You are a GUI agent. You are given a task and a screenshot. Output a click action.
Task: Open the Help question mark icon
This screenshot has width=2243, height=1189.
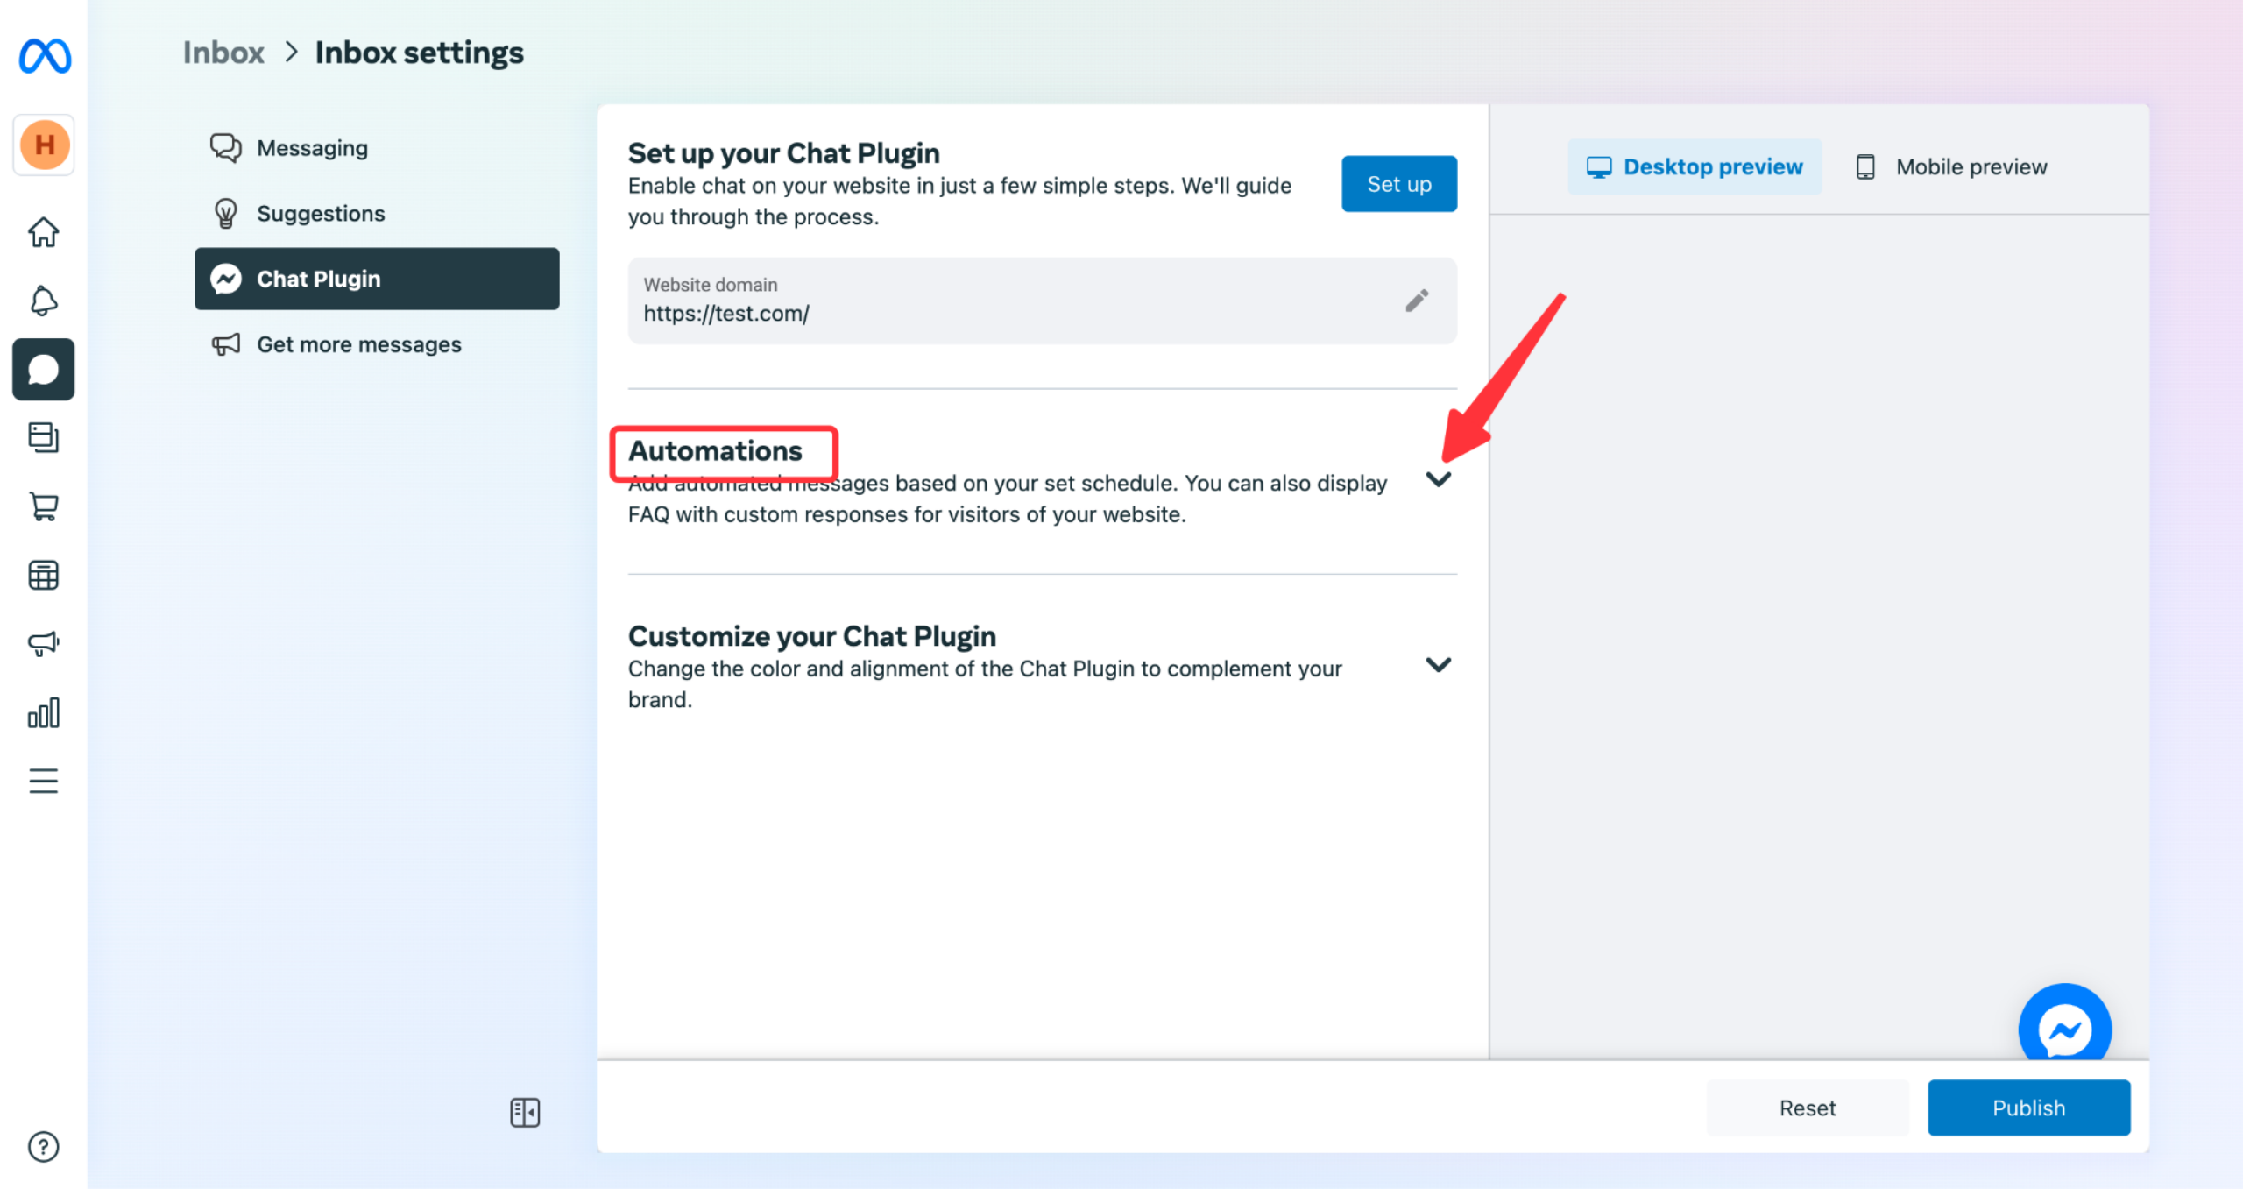pyautogui.click(x=44, y=1146)
